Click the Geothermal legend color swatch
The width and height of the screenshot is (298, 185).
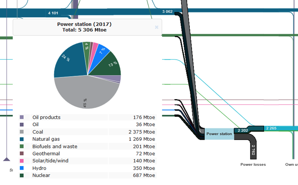22,153
